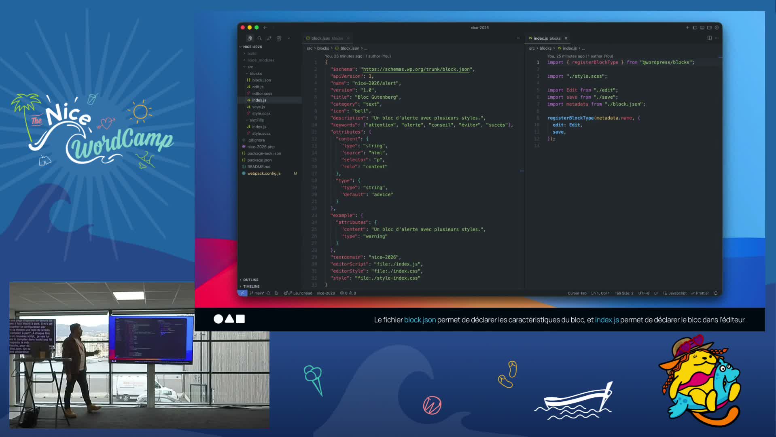Open the Source Control view icon
The width and height of the screenshot is (776, 437).
(269, 38)
